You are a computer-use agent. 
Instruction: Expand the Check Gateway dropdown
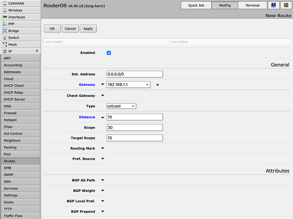(x=103, y=96)
